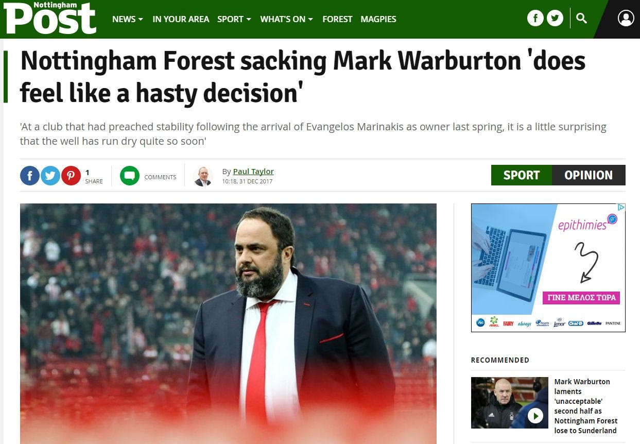Play the recommended Mark Warburton video thumbnail
Screen dimensions: 640x444
pos(535,415)
